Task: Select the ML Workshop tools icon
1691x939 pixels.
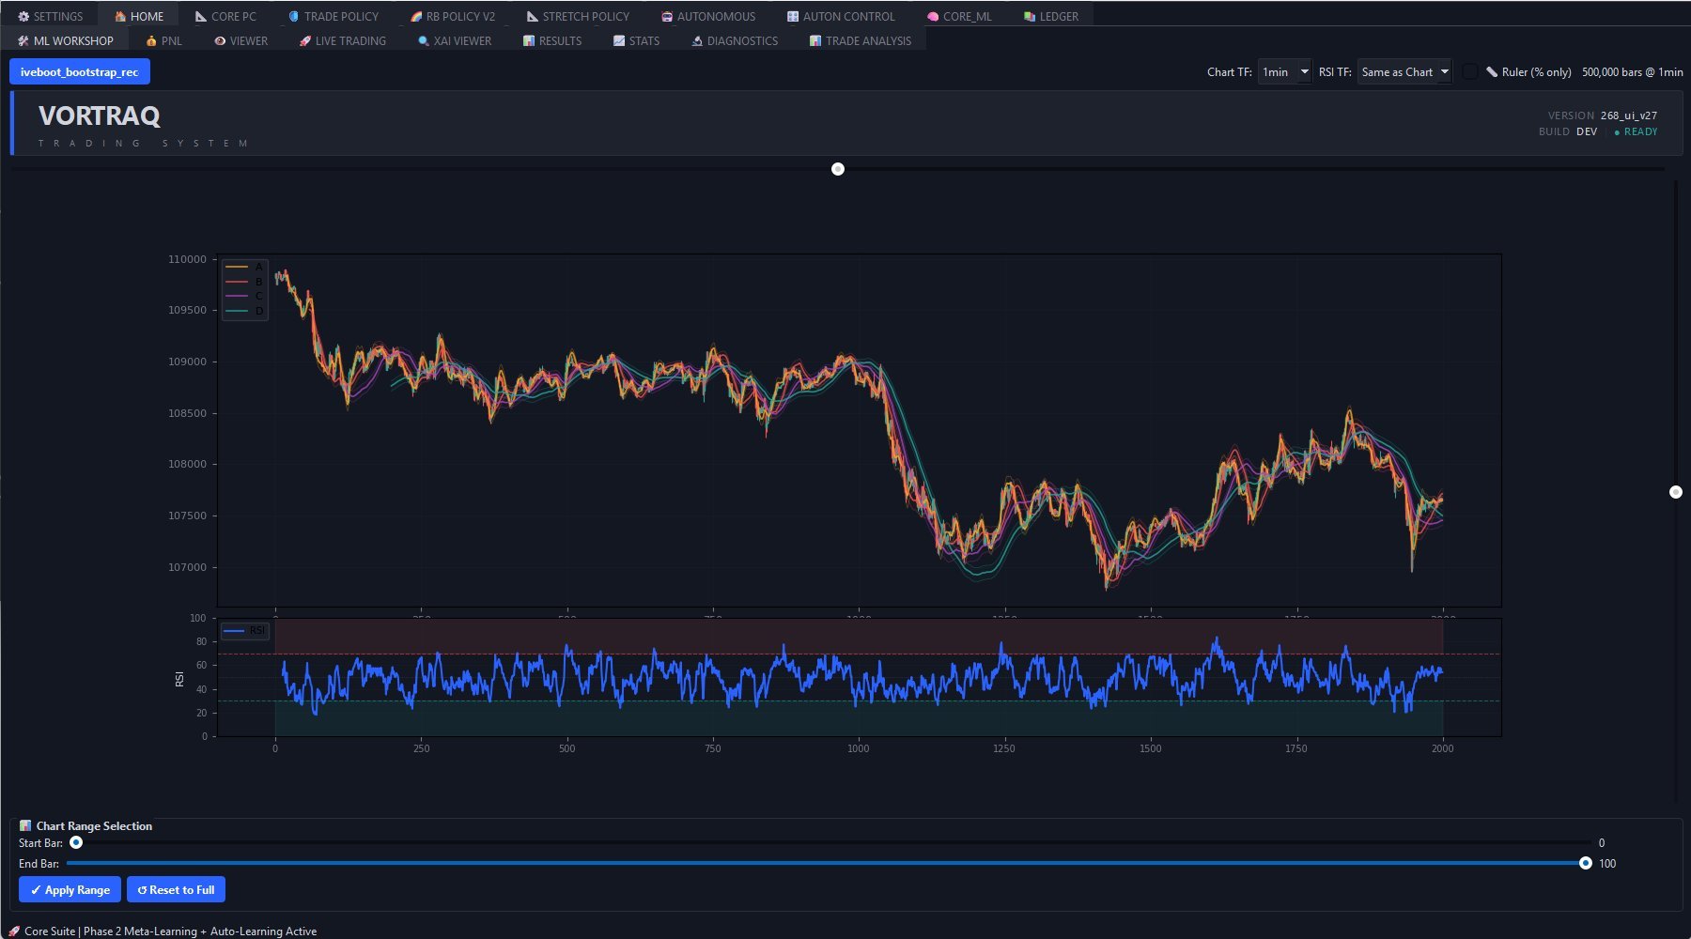Action: click(x=23, y=41)
